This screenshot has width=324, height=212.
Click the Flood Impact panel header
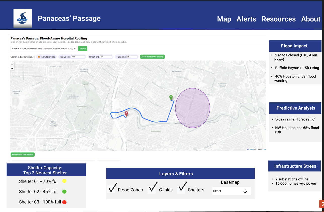point(295,46)
